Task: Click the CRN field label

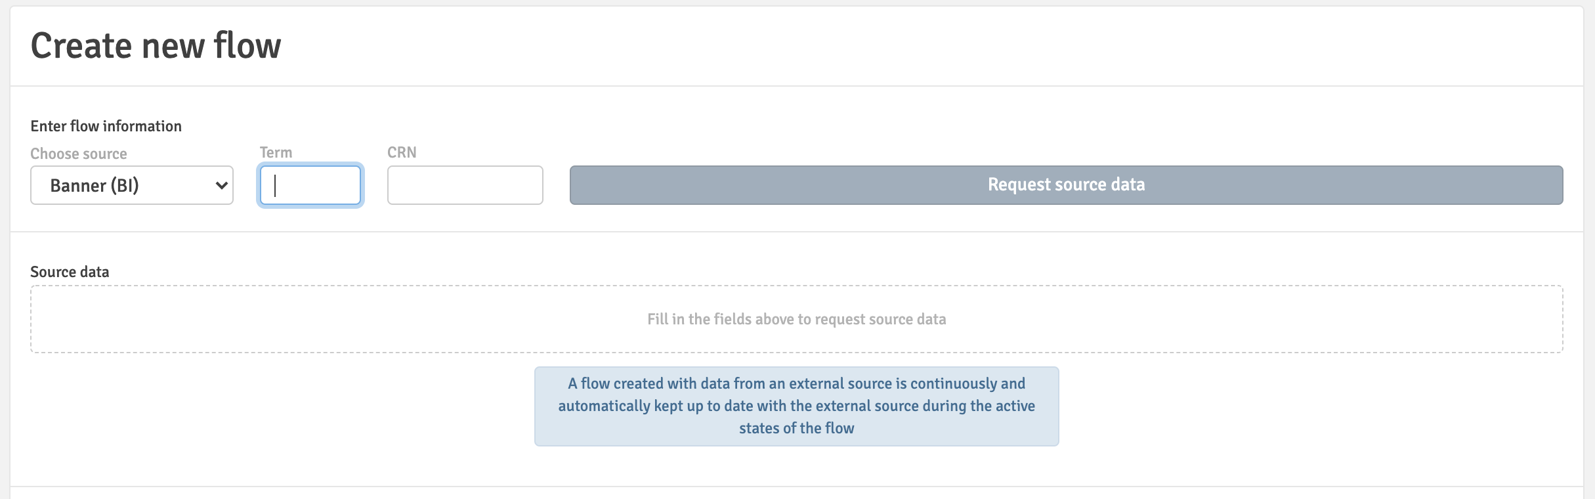Action: (x=402, y=152)
